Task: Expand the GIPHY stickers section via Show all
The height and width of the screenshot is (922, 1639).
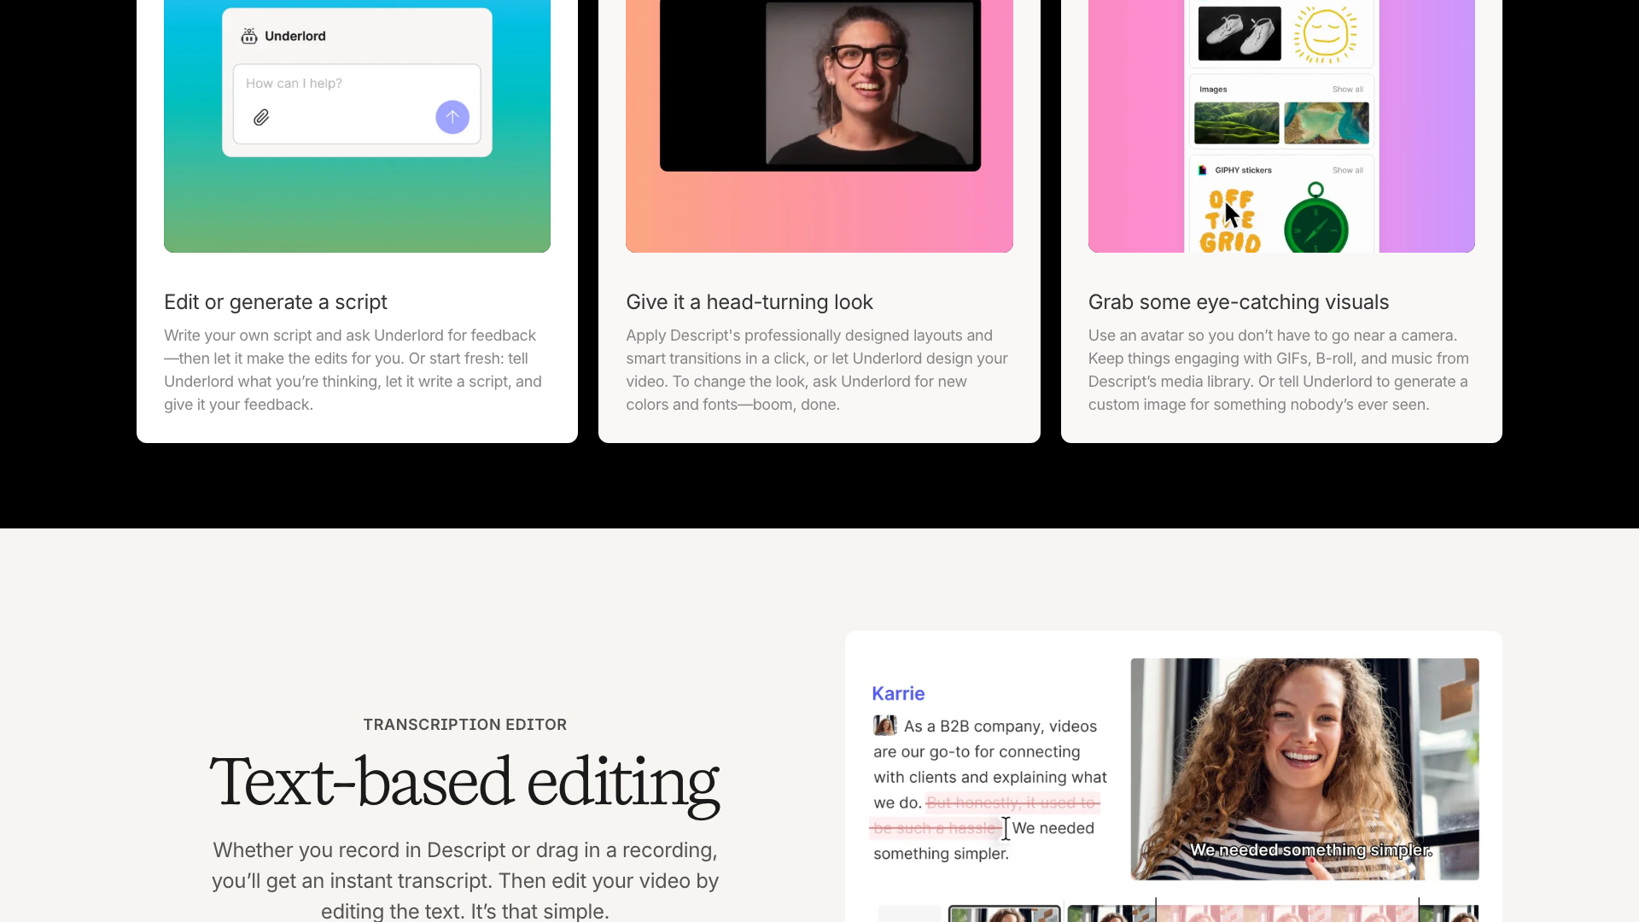Action: (x=1347, y=170)
